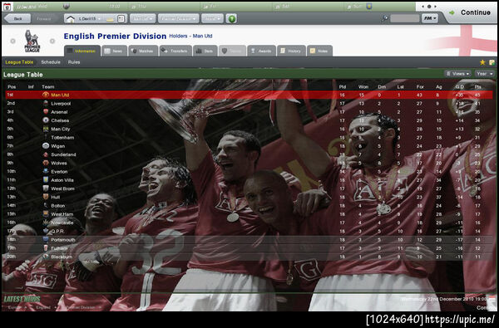Click the Sunderland club badge

[46, 154]
